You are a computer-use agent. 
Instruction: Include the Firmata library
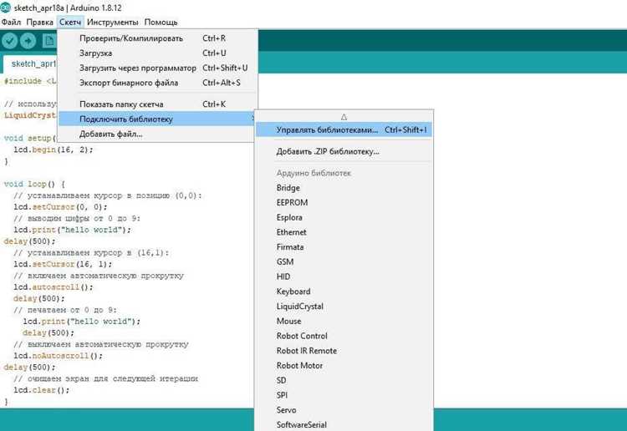click(344, 247)
